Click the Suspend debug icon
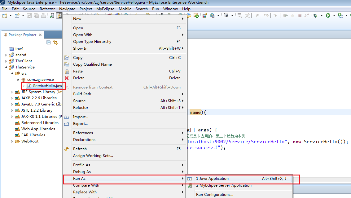This screenshot has height=198, width=351. [x=292, y=15]
